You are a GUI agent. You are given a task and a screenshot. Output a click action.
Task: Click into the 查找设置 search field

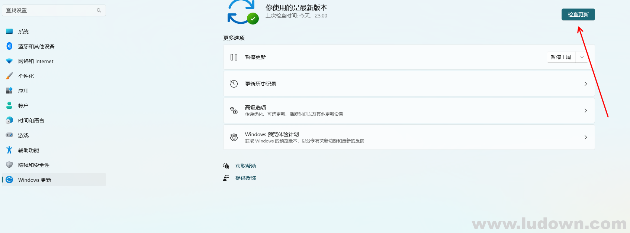54,10
